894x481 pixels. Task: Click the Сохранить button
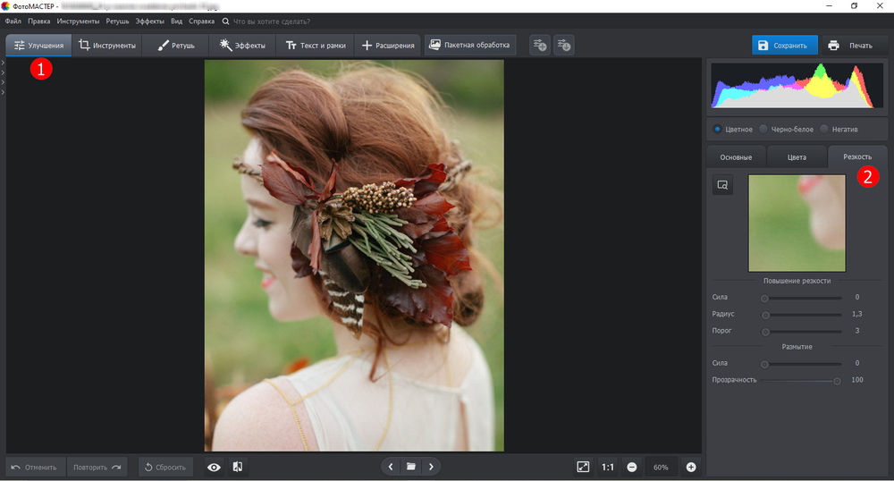(x=784, y=45)
